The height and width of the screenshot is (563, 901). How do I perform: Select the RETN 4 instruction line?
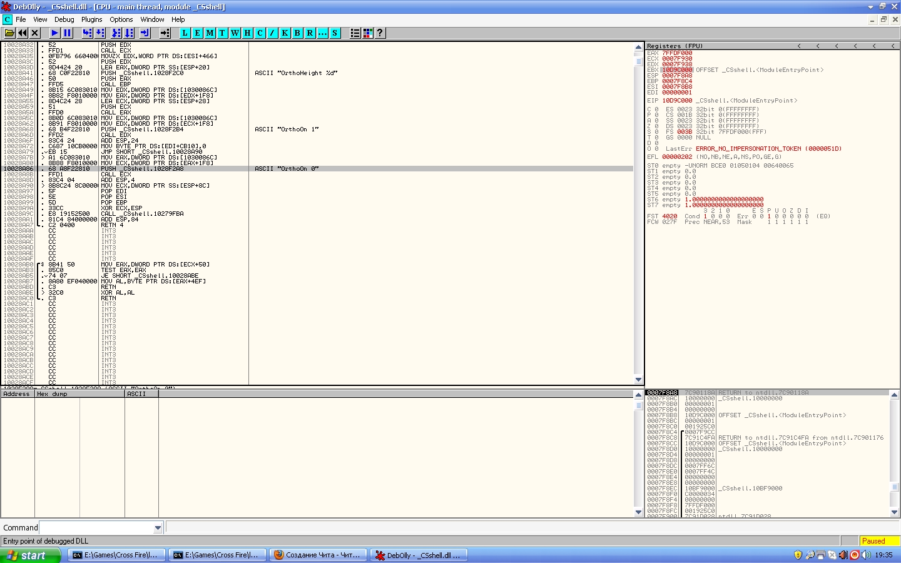tap(317, 225)
